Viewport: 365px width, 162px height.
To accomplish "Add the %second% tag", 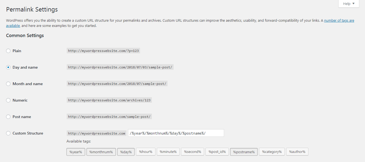I will 192,152.
